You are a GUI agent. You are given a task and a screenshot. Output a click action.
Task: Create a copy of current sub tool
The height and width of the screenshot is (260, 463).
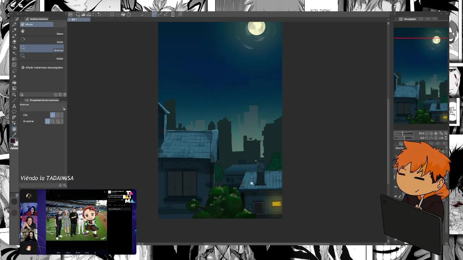coord(60,95)
